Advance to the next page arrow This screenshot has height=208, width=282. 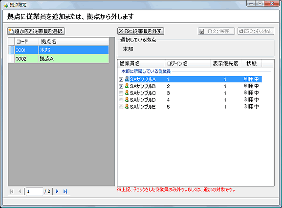coord(57,191)
